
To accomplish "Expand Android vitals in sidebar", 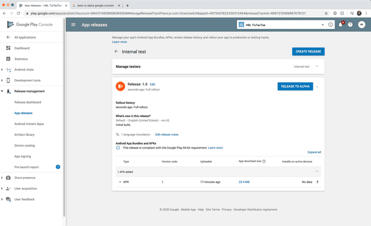I will pyautogui.click(x=2, y=69).
